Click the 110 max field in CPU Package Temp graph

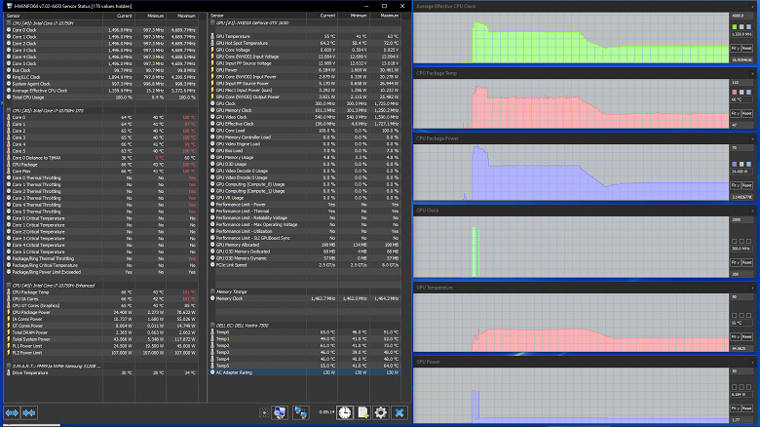(742, 83)
